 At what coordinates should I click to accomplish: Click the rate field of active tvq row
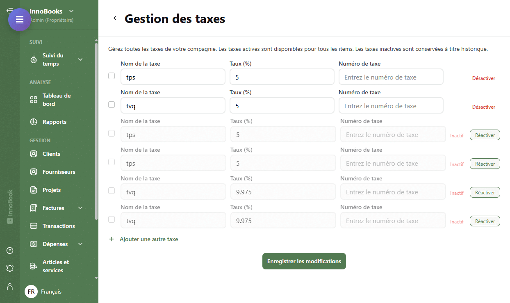(282, 105)
